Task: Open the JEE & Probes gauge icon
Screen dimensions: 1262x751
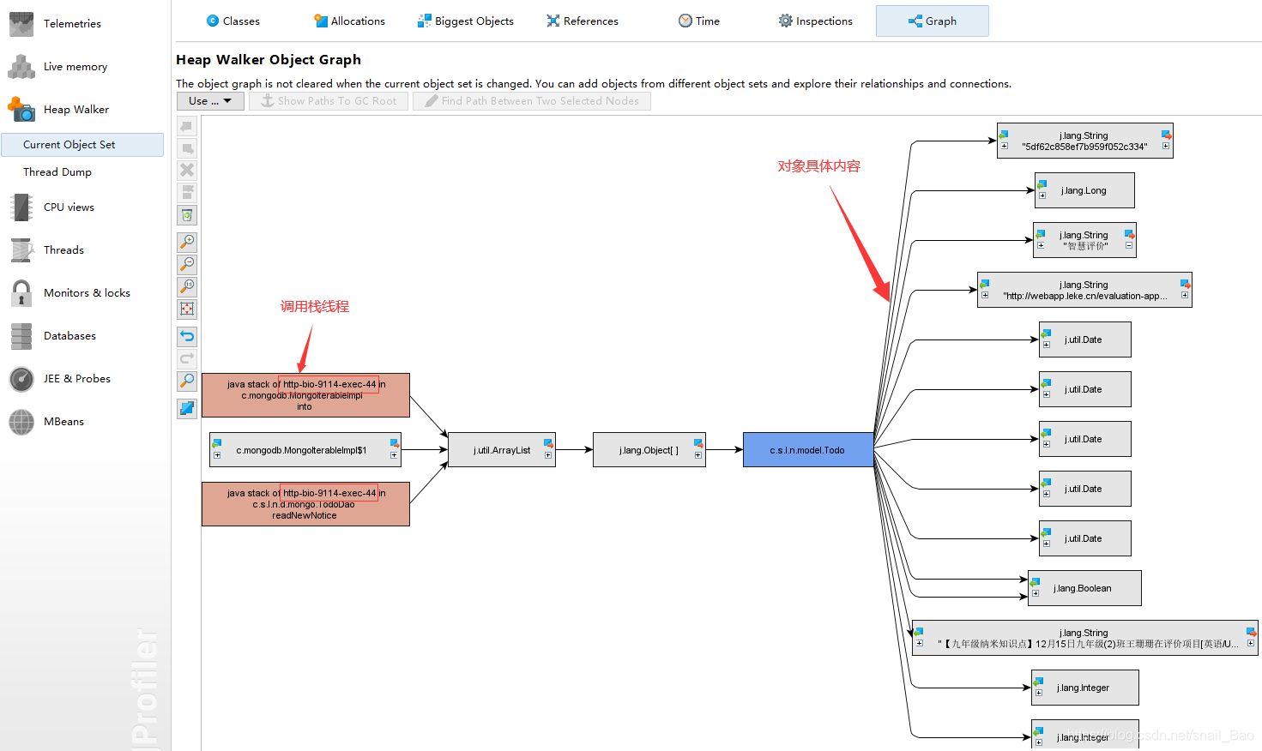Action: [x=21, y=379]
